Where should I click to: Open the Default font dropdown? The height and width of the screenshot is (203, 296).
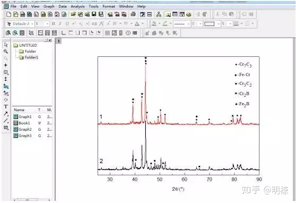(x=32, y=24)
